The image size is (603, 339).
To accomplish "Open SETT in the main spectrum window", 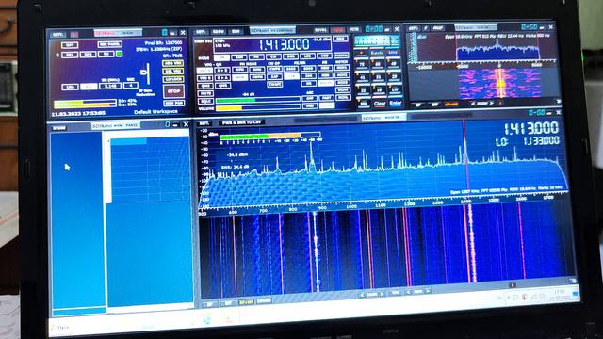I will pos(204,123).
